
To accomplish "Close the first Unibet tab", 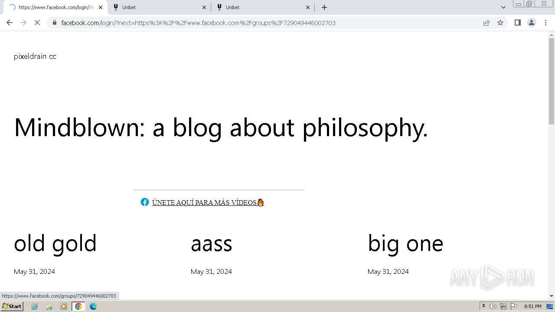I will tap(204, 7).
